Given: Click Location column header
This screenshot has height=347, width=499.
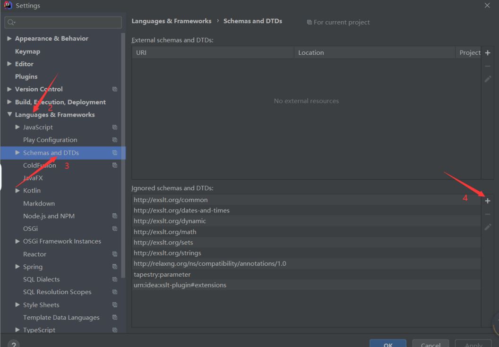Looking at the screenshot, I should pyautogui.click(x=375, y=53).
